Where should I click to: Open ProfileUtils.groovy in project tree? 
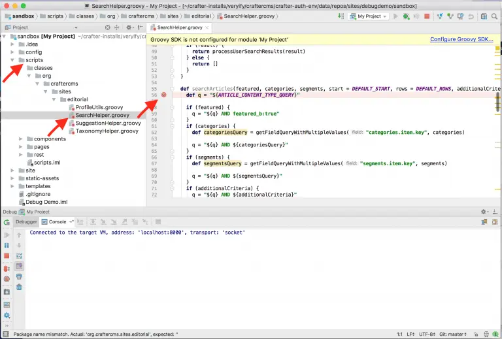(x=98, y=107)
